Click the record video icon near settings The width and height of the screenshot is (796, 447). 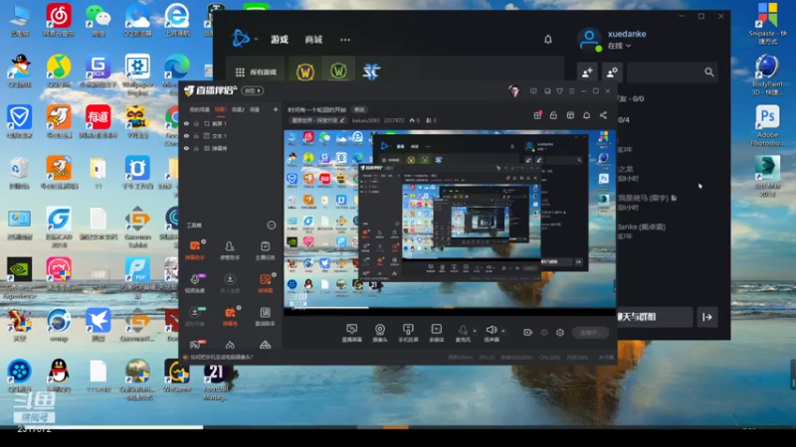pyautogui.click(x=528, y=333)
